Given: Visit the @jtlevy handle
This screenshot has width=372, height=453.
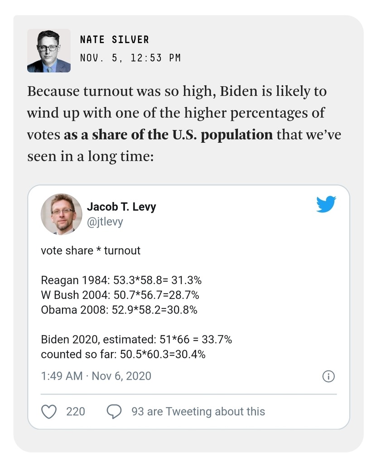Looking at the screenshot, I should [x=105, y=222].
